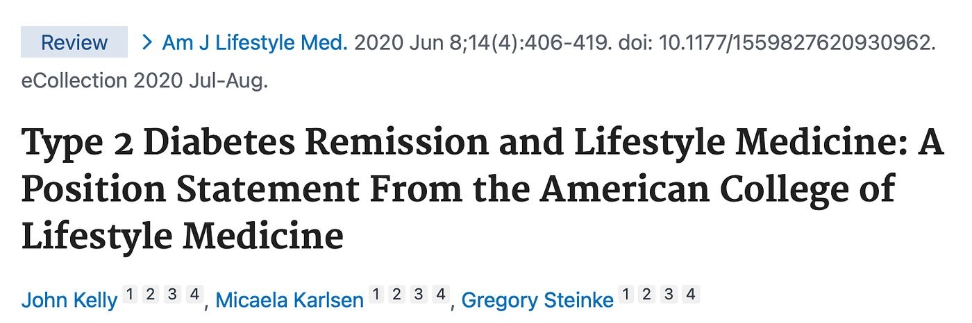This screenshot has width=972, height=323.
Task: Open author Gregory Steinke's link
Action: 537,299
